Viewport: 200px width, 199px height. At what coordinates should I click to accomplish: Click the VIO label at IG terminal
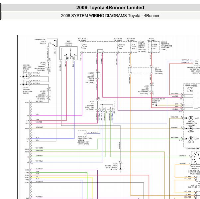pos(37,114)
